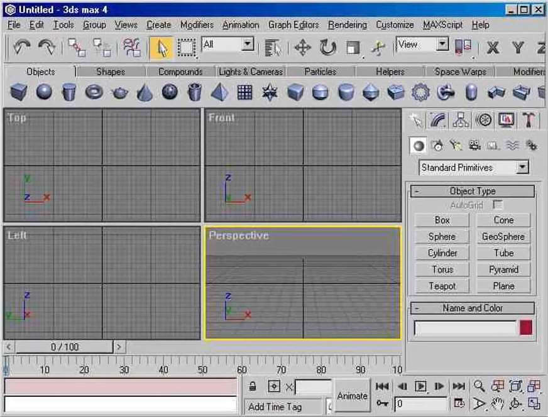Open the Display command panel
Image resolution: width=548 pixels, height=417 pixels.
coord(506,121)
